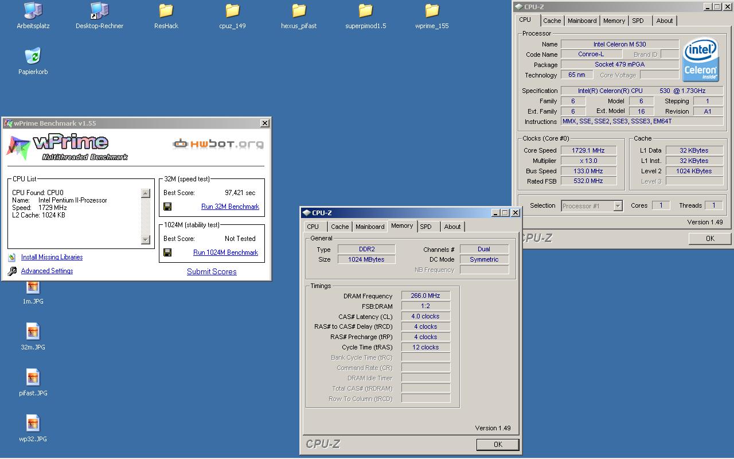
Task: Open the Advanced Settings link
Action: (47, 271)
